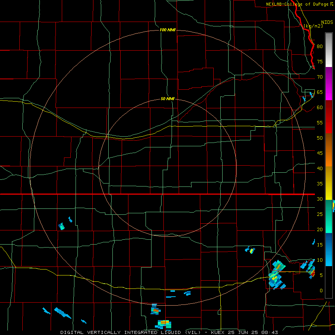Pick the purple-magenta segment of the VIL legend
The width and height of the screenshot is (335, 335).
pos(329,83)
